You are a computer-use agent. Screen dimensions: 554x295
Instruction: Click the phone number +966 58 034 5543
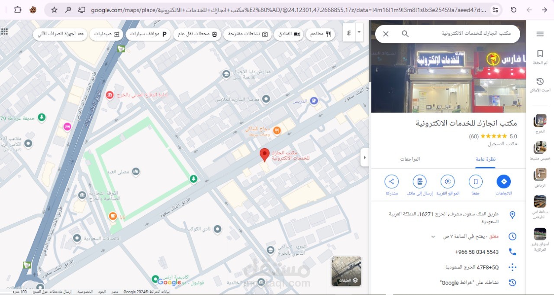pos(477,252)
